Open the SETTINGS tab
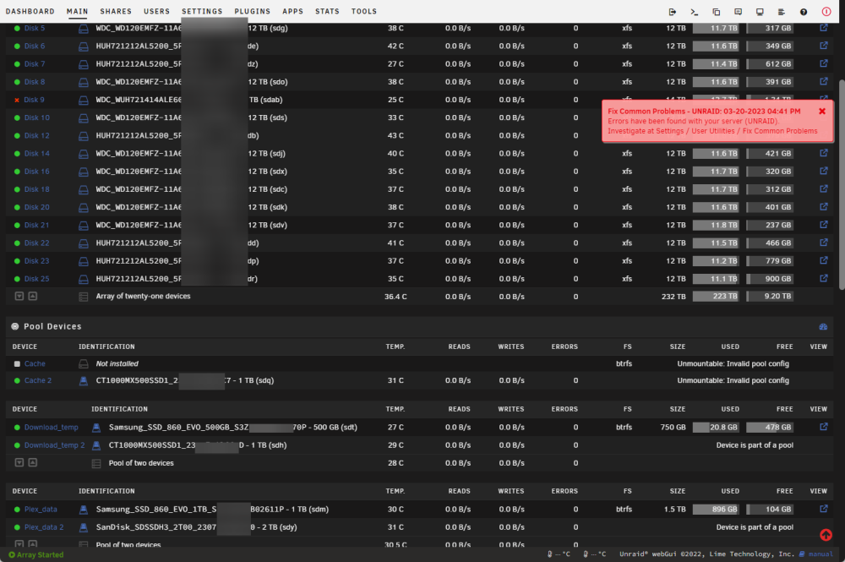845x562 pixels. point(202,11)
